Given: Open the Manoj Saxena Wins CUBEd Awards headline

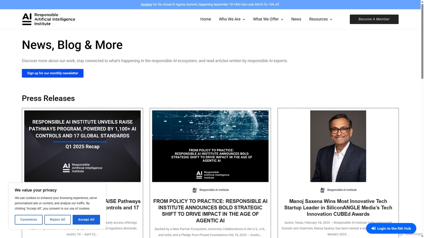Looking at the screenshot, I should point(338,208).
